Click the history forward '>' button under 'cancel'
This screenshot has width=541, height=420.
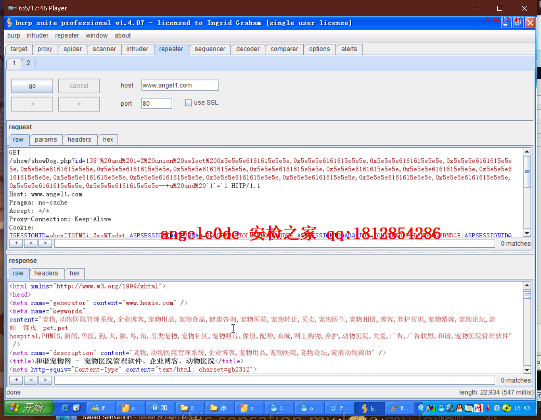point(79,104)
